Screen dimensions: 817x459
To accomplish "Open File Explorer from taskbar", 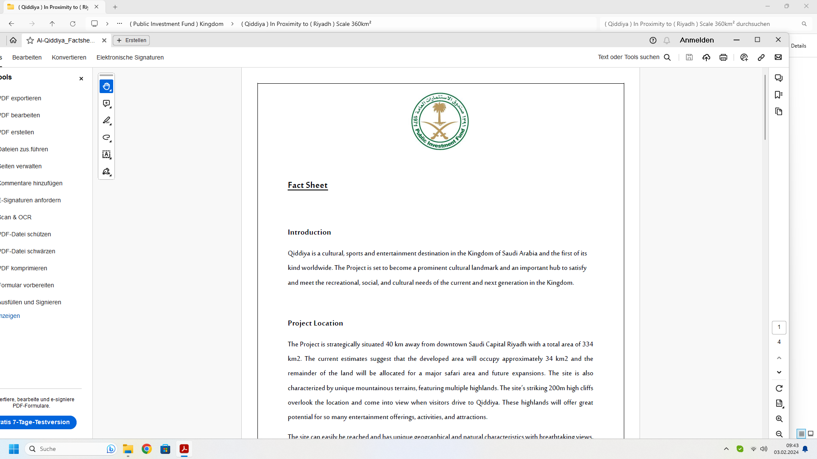I will pyautogui.click(x=128, y=449).
